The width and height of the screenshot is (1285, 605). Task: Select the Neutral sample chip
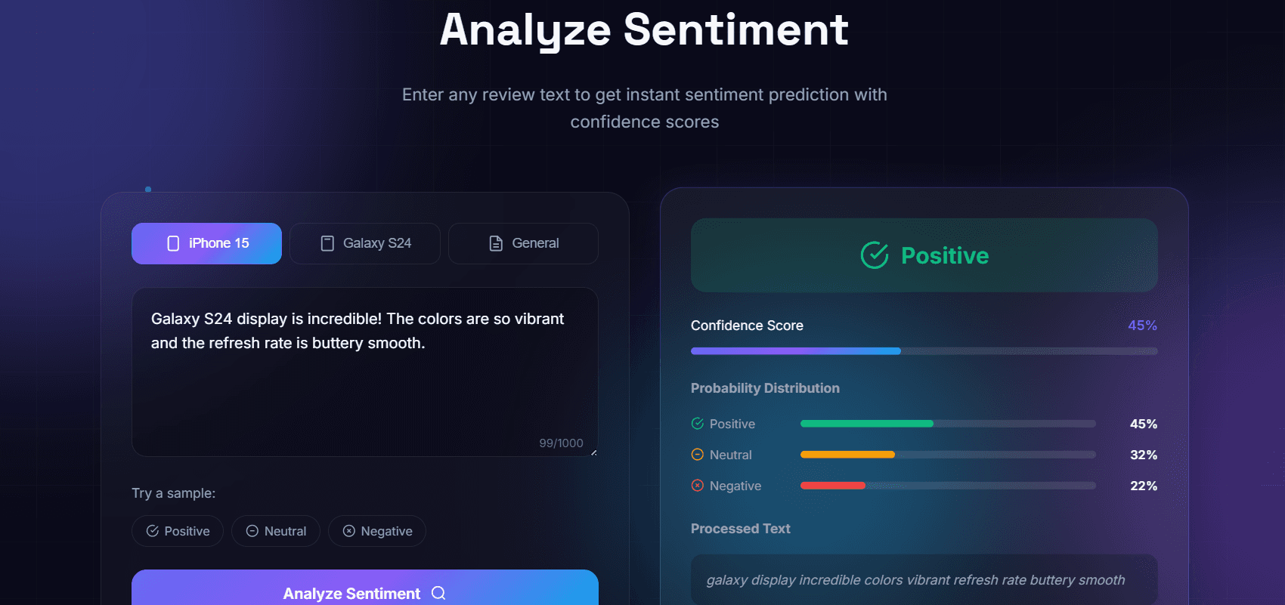[x=276, y=531]
